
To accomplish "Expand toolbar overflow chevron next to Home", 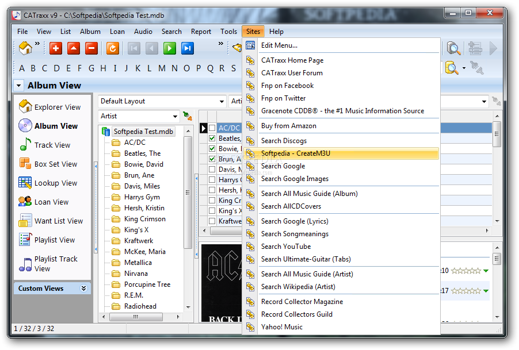I will tap(37, 43).
